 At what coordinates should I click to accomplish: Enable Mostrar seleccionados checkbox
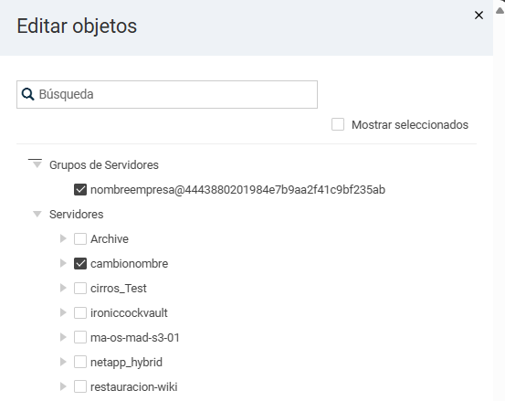338,124
